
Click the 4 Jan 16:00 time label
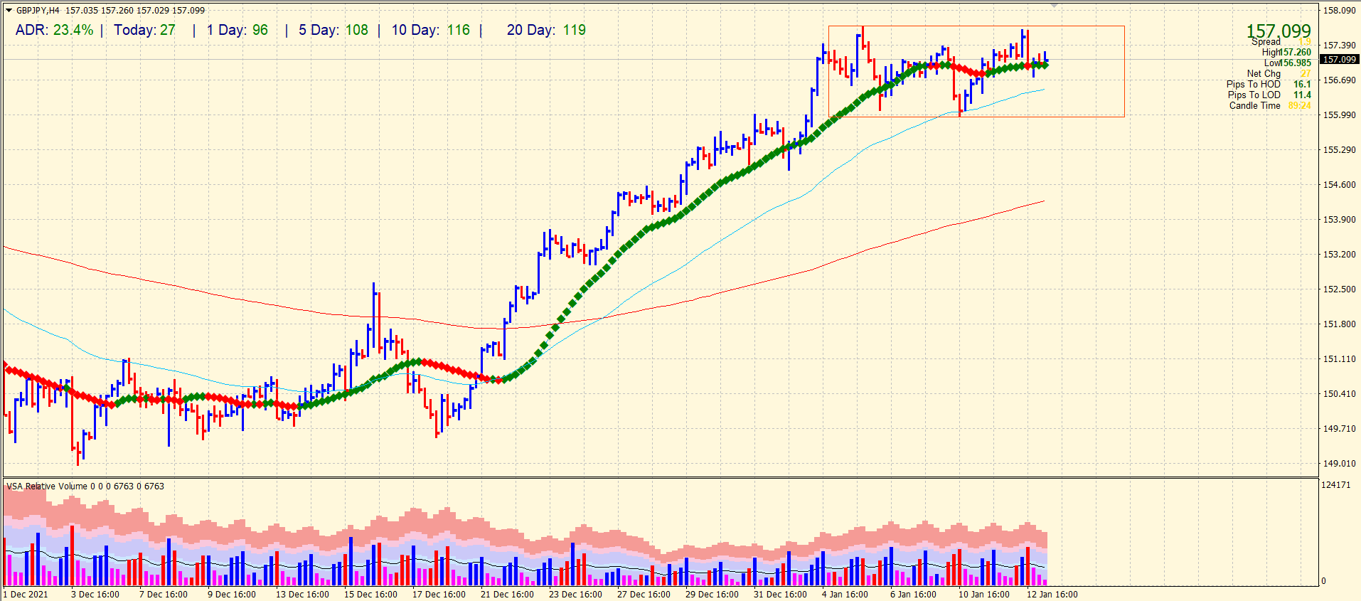(845, 595)
